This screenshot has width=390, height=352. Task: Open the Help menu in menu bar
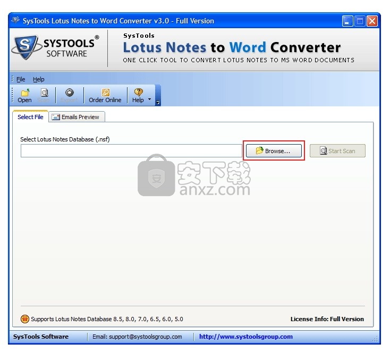tap(39, 79)
